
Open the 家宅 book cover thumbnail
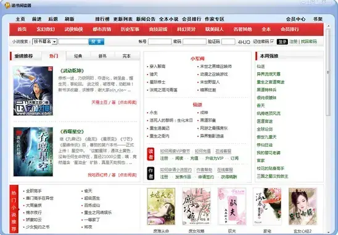[267, 207]
